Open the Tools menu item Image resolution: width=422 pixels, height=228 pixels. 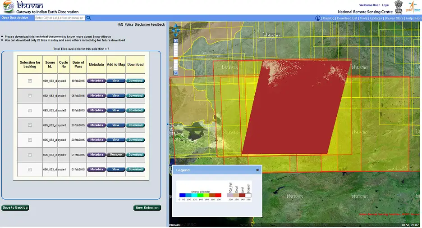point(363,18)
